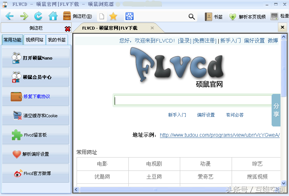Click the 电影 cell in 常用网址
Image resolution: width=289 pixels, height=196 pixels.
pyautogui.click(x=103, y=164)
